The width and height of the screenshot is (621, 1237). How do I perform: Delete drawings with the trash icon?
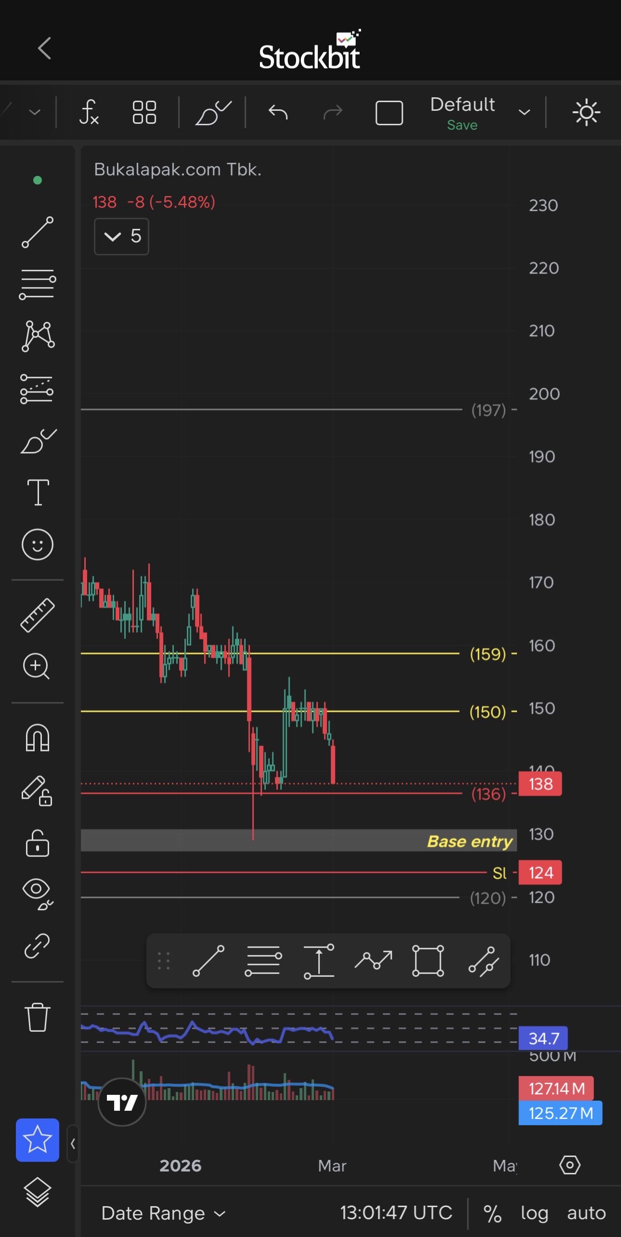(x=38, y=1017)
